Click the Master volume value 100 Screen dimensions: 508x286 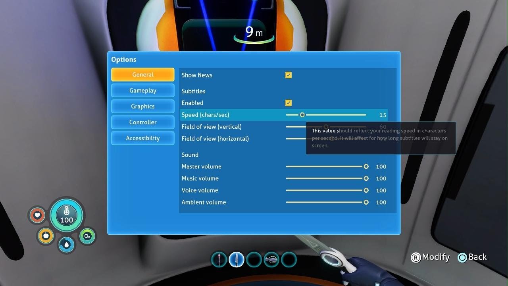coord(381,166)
